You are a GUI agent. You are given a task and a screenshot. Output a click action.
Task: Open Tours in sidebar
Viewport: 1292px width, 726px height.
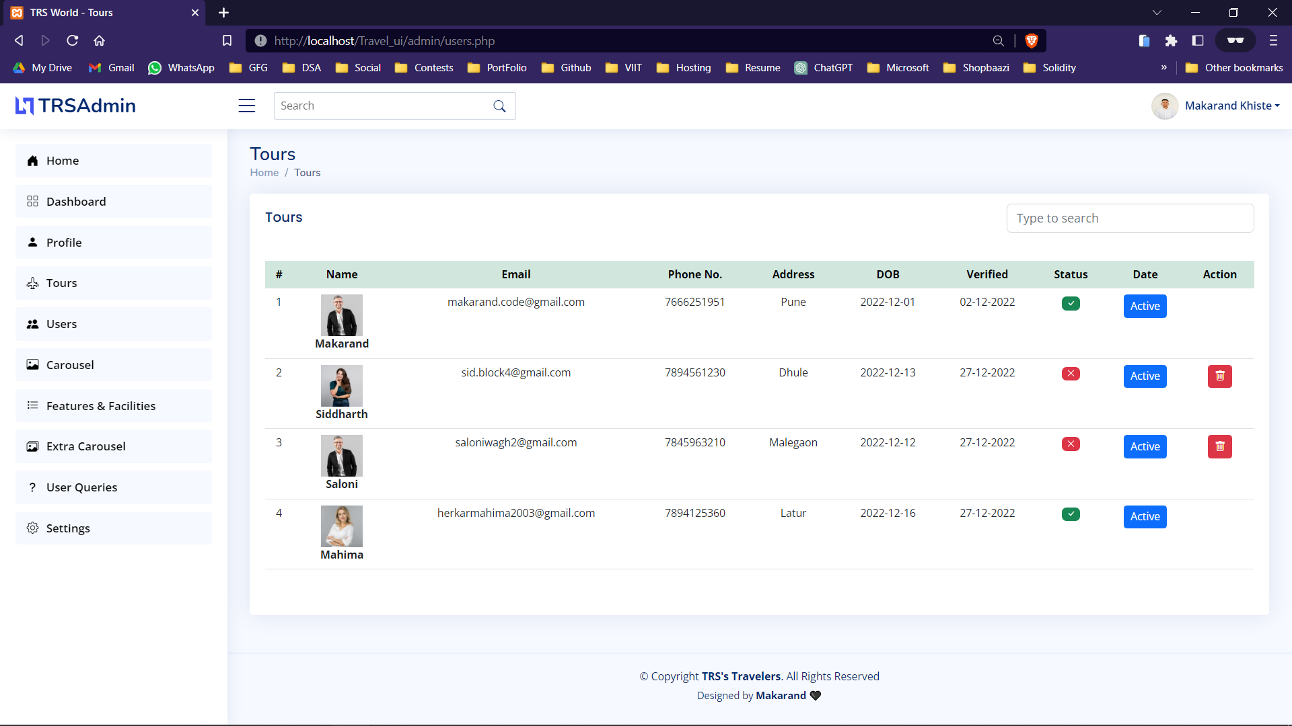pyautogui.click(x=114, y=283)
